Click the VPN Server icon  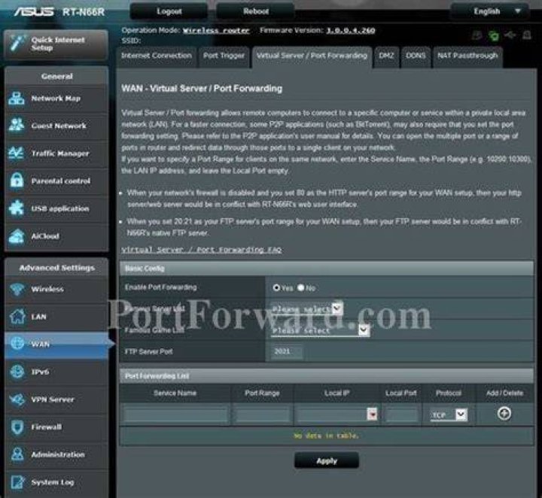click(x=17, y=399)
